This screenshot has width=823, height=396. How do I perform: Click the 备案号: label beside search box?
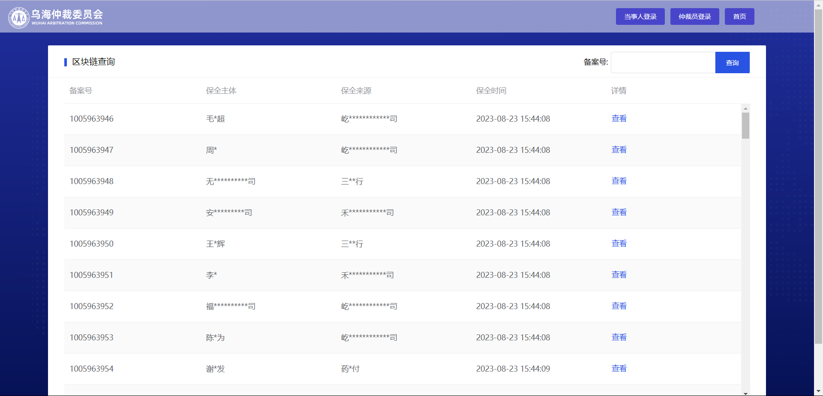click(596, 62)
